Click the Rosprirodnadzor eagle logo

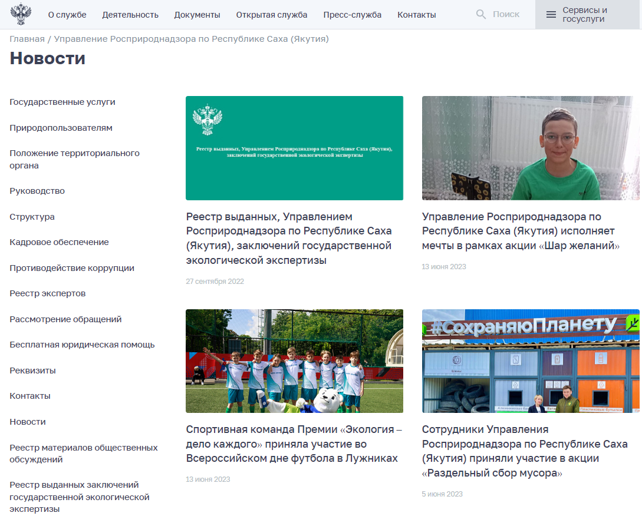[22, 14]
